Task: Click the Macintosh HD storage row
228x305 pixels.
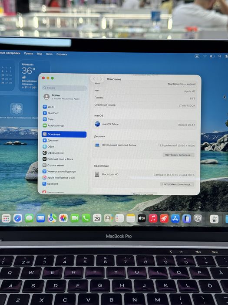Action: 145,174
